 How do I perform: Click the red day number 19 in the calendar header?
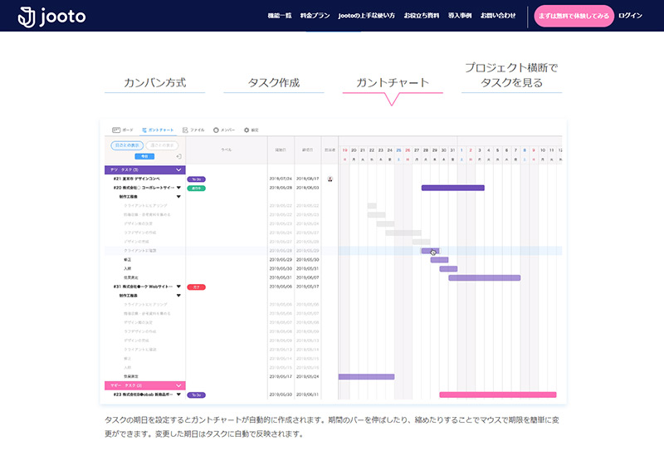345,150
